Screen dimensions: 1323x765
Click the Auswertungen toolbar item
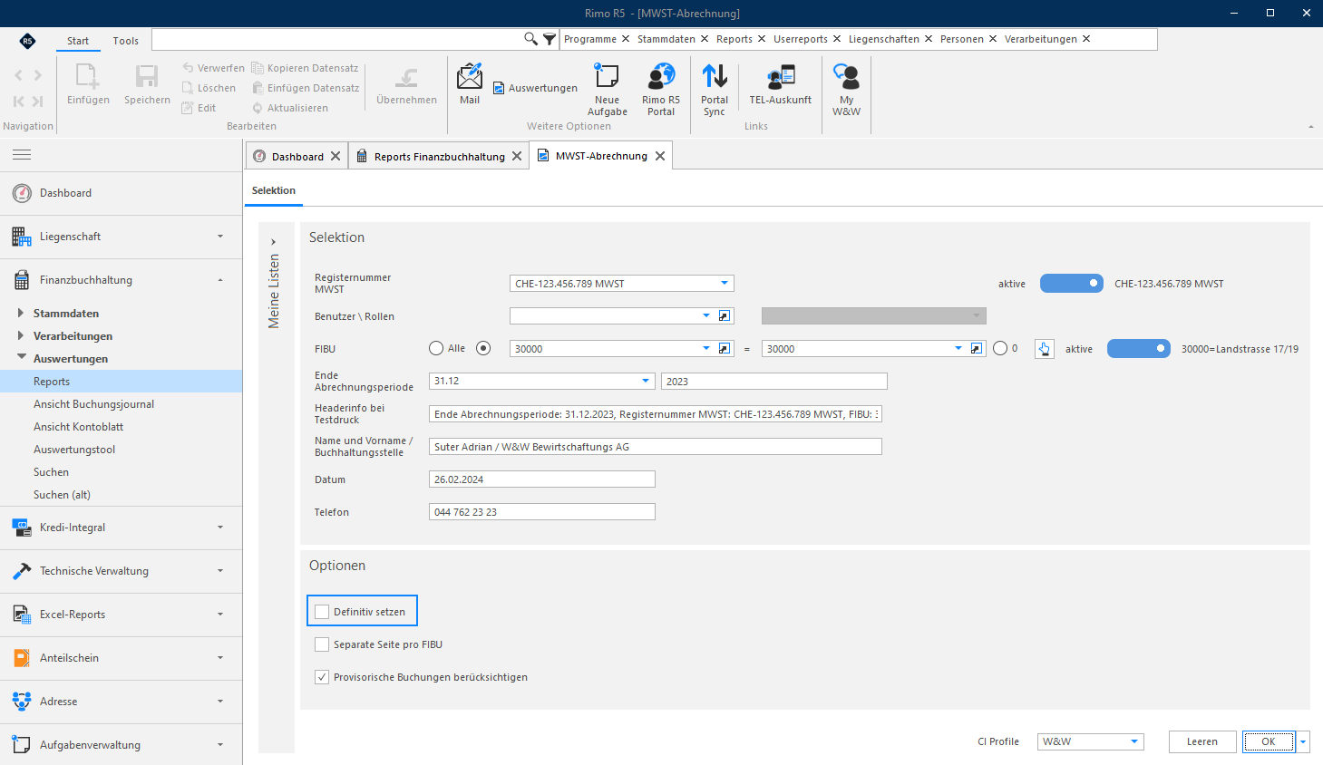(x=535, y=88)
